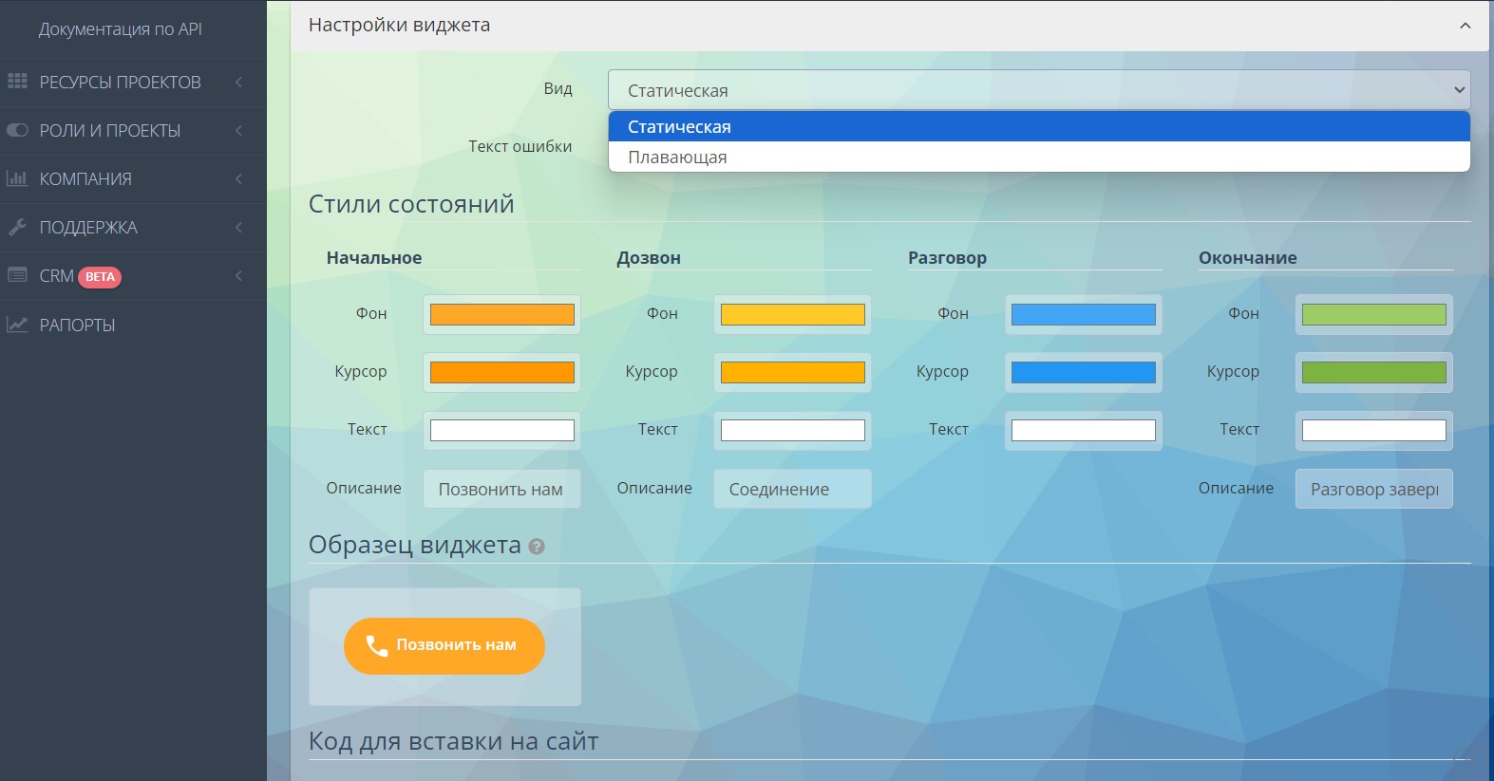Click the BETA badge next to CRM
This screenshot has width=1494, height=781.
point(100,277)
